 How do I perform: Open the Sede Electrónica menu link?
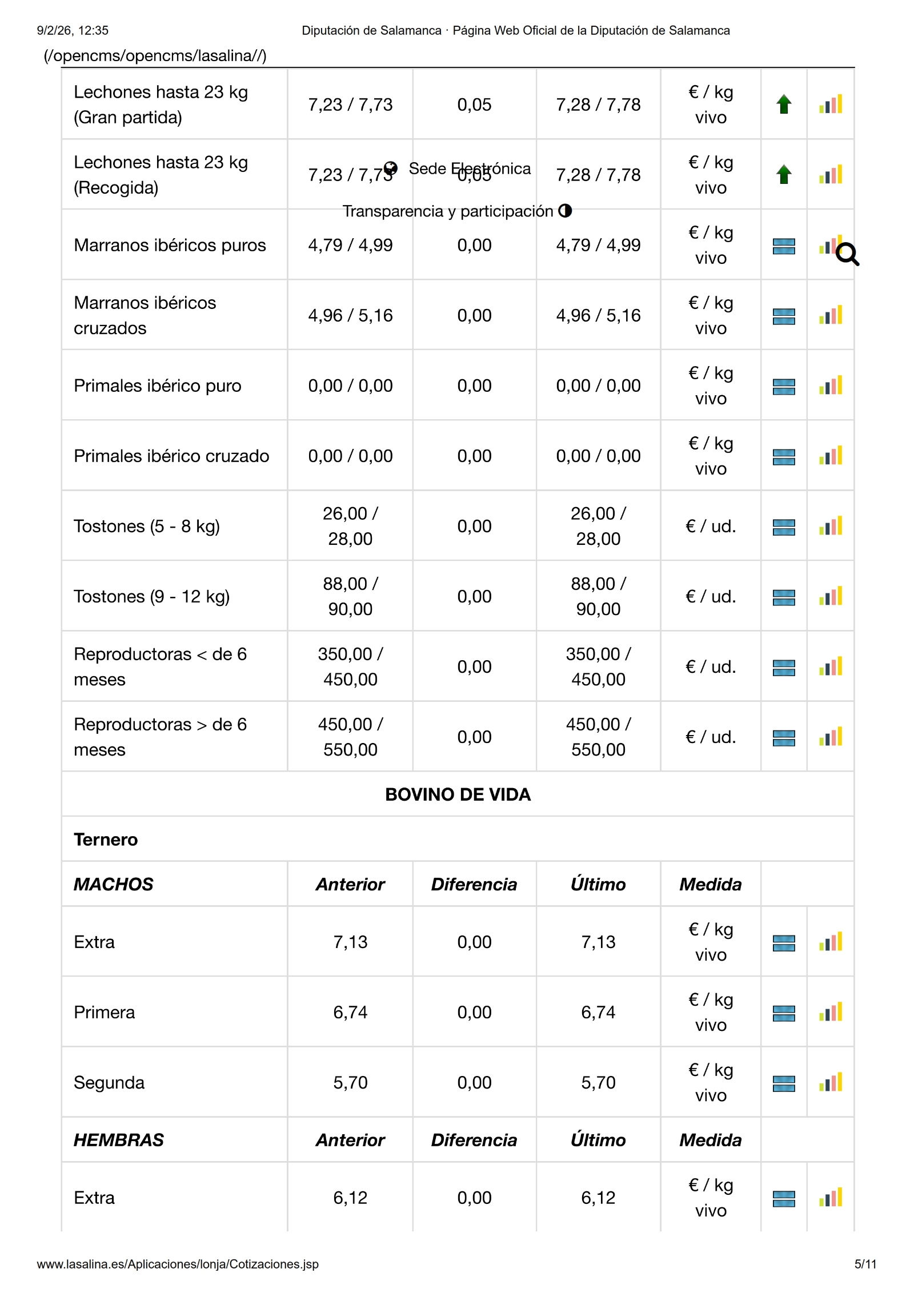tap(470, 168)
